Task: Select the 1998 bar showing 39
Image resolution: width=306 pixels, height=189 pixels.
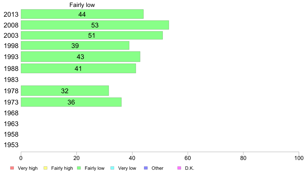Action: [x=75, y=45]
